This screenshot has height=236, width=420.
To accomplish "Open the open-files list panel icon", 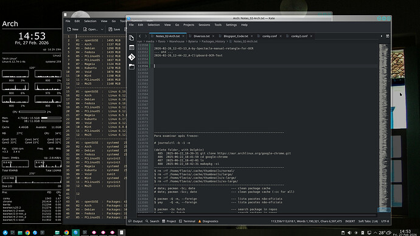I will 131,47.
